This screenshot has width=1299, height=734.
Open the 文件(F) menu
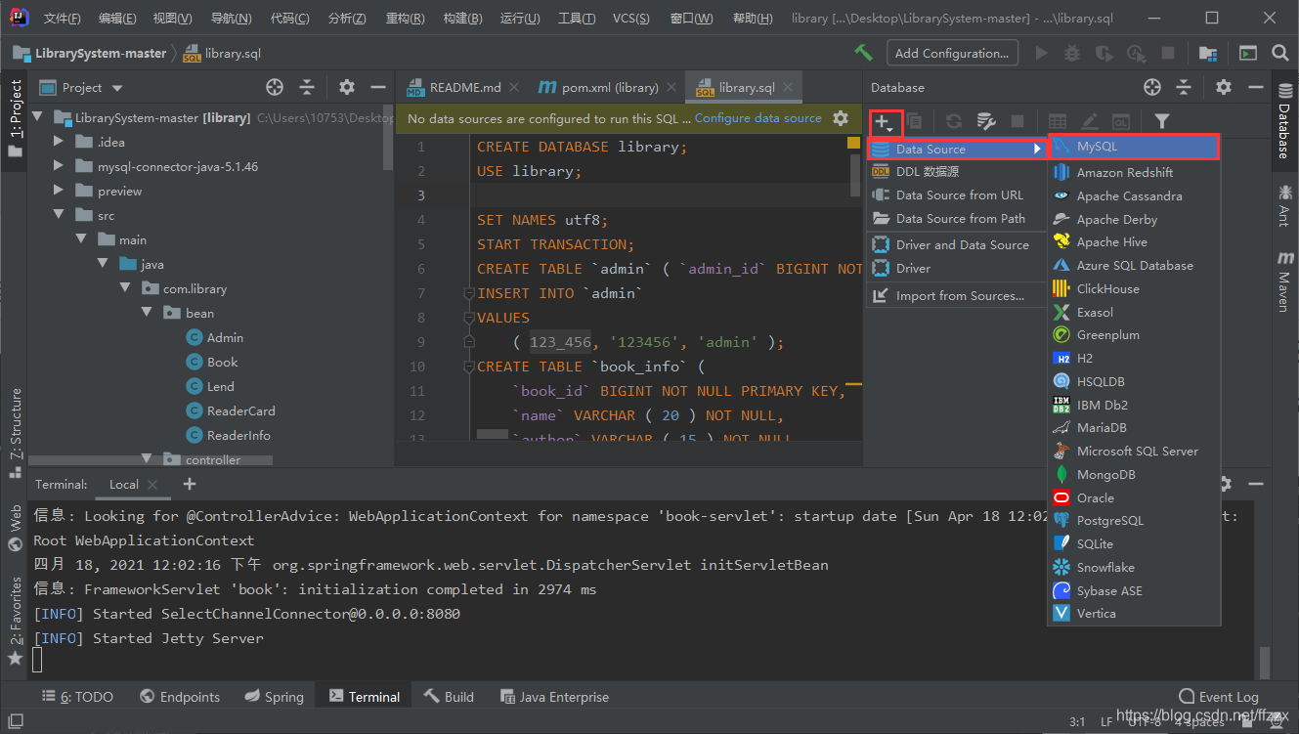pos(63,19)
